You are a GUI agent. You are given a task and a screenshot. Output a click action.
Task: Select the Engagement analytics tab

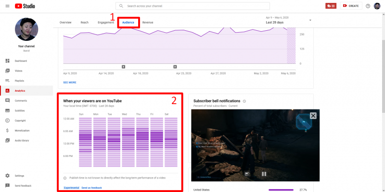tap(106, 23)
